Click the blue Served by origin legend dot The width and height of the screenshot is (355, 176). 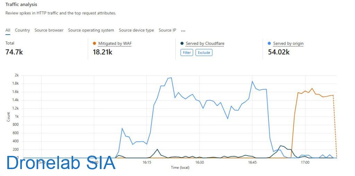270,44
